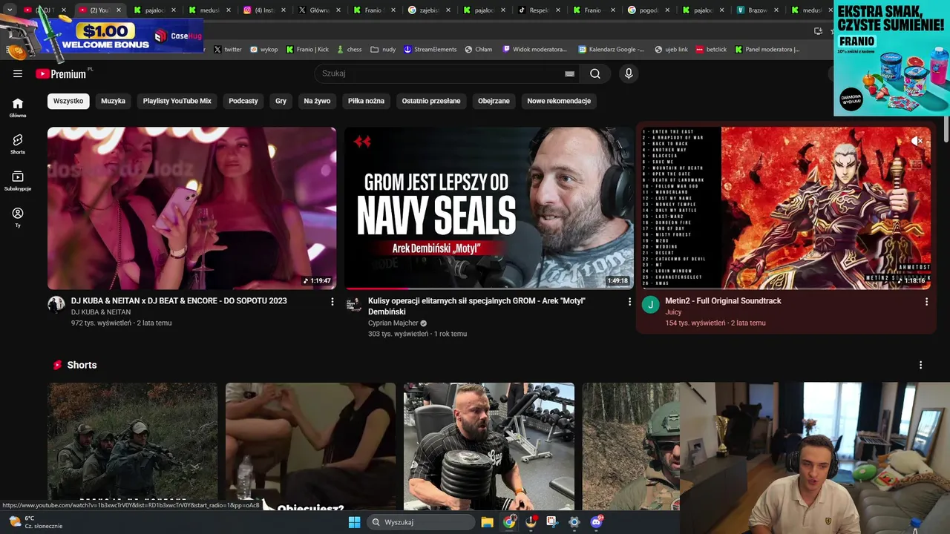This screenshot has width=950, height=534.
Task: Select the Gry filter chip
Action: click(281, 101)
